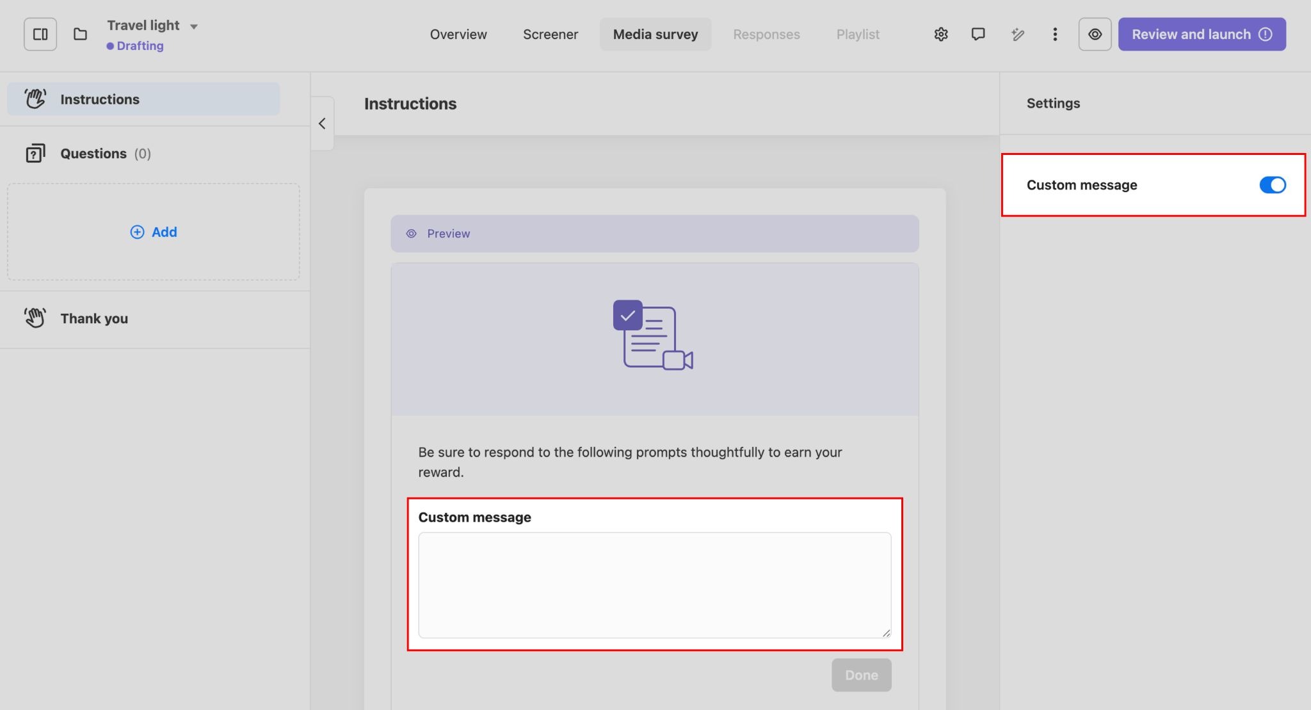Open the three-dot more options menu
This screenshot has width=1311, height=710.
1054,35
